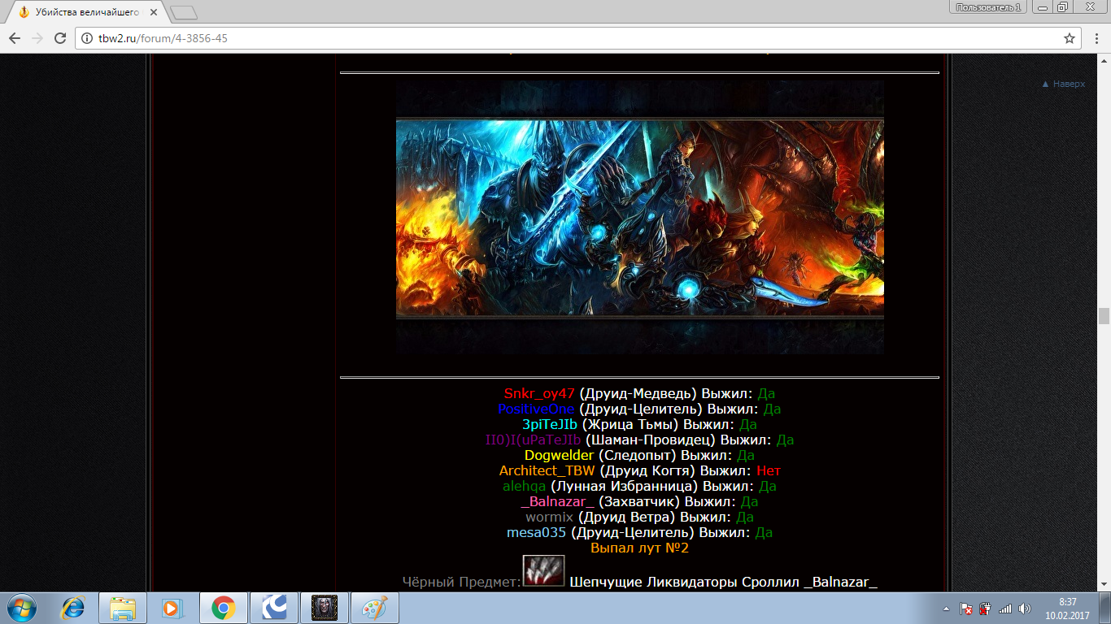Click the Пользователь 1 profile button
Image resolution: width=1111 pixels, height=624 pixels.
tap(987, 6)
